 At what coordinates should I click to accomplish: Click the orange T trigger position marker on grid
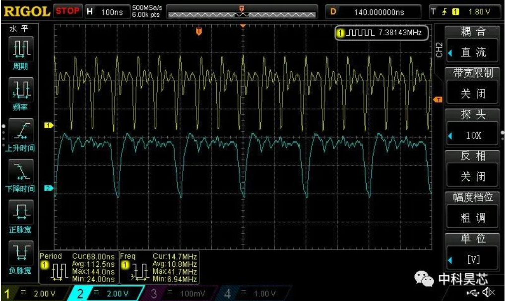(x=199, y=32)
